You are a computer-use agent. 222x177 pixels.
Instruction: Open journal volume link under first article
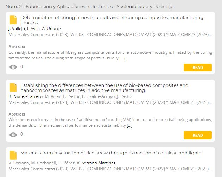110,35
